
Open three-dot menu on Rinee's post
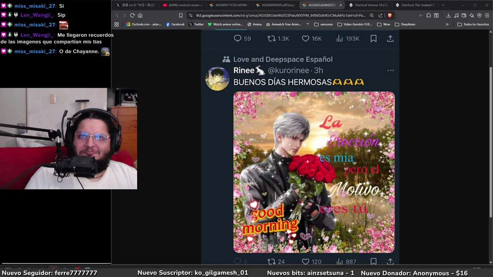click(391, 70)
